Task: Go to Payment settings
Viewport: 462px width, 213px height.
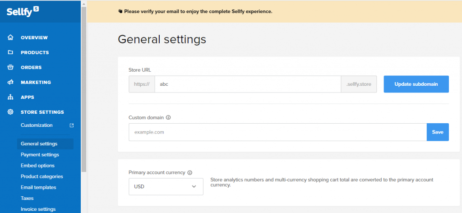Action: (x=40, y=155)
